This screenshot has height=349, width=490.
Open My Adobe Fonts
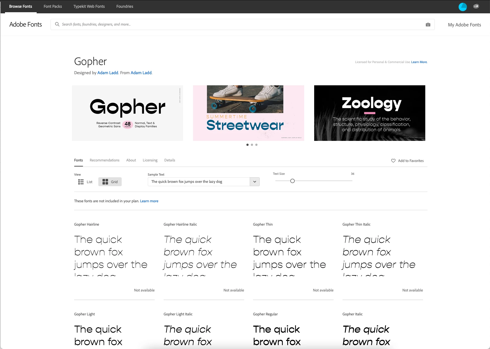[464, 25]
